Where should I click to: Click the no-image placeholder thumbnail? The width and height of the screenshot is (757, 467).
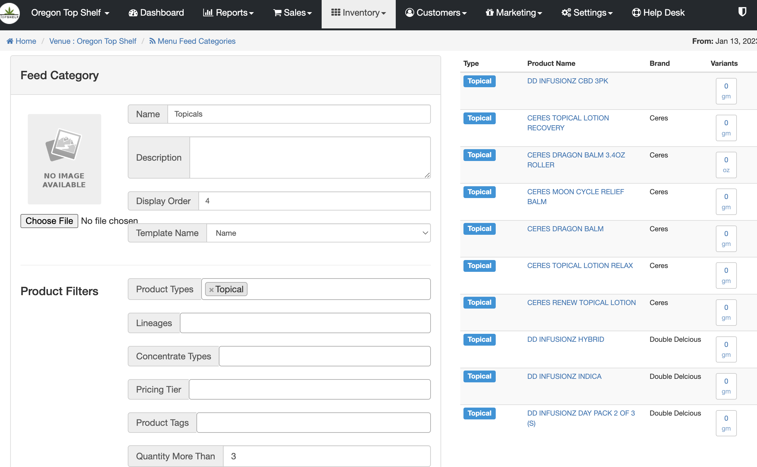(x=64, y=159)
